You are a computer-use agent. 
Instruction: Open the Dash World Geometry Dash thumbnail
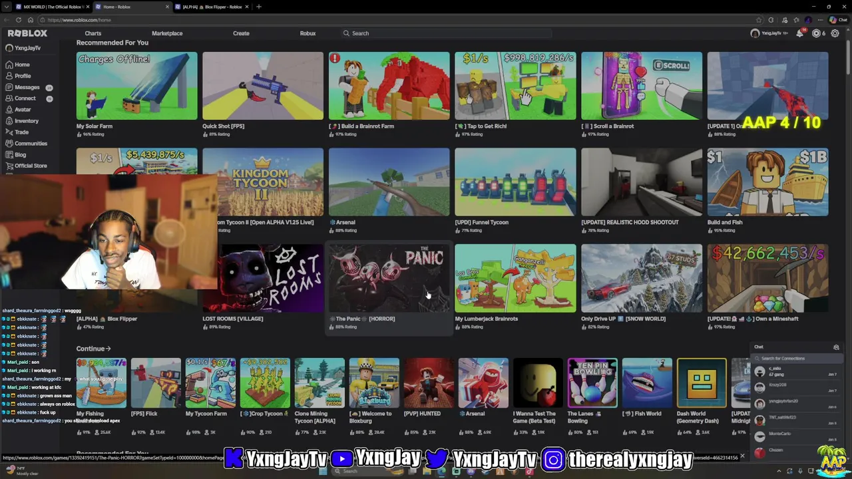tap(702, 383)
